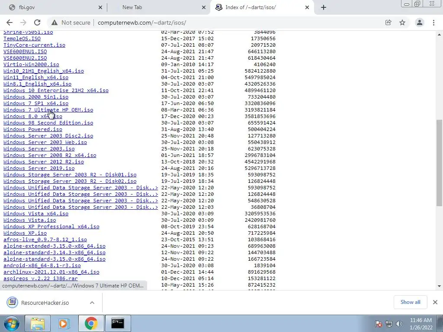The height and width of the screenshot is (332, 443).
Task: Open the Windows 98 Second Edition.iso link
Action: (48, 123)
